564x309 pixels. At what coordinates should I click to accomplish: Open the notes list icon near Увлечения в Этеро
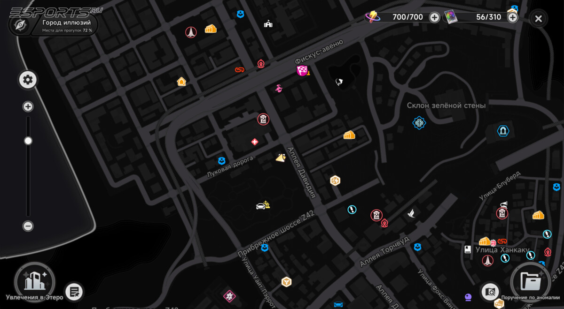pyautogui.click(x=74, y=292)
